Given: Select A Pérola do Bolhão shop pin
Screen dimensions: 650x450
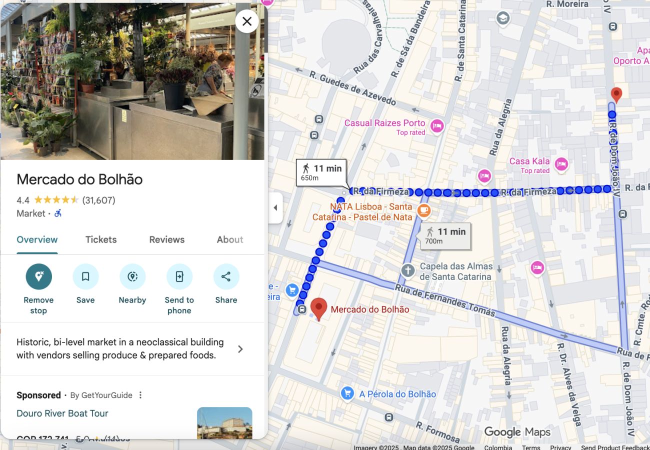Looking at the screenshot, I should tap(347, 393).
